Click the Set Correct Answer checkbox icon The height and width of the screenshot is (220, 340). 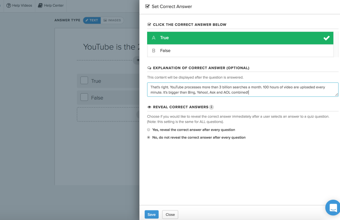click(x=147, y=6)
